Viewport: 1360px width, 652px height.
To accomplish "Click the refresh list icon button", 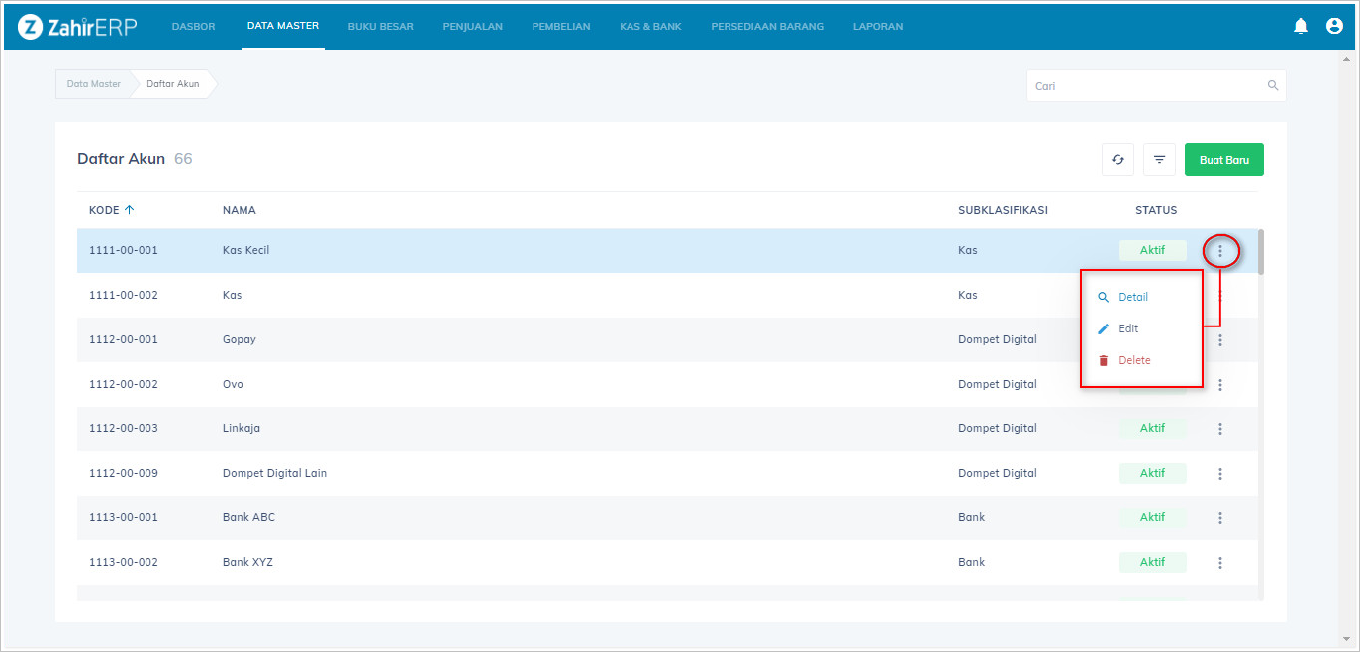I will [1117, 160].
